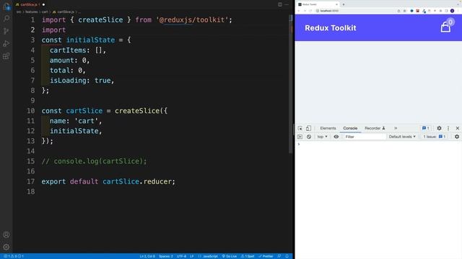Viewport: 462px width, 259px height.
Task: Open notifications bell in status bar
Action: pos(287,256)
